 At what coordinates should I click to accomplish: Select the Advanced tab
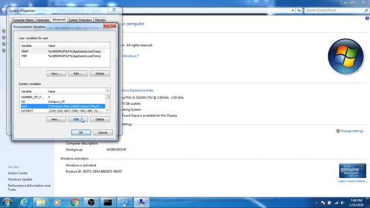(x=58, y=20)
